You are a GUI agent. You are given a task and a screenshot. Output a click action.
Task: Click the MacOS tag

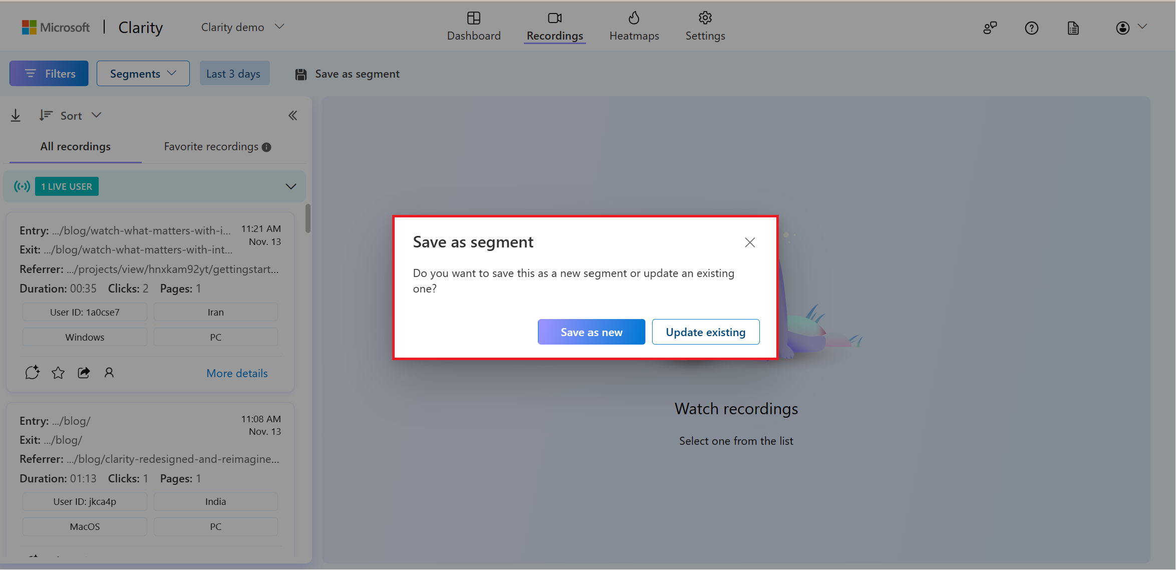(85, 526)
